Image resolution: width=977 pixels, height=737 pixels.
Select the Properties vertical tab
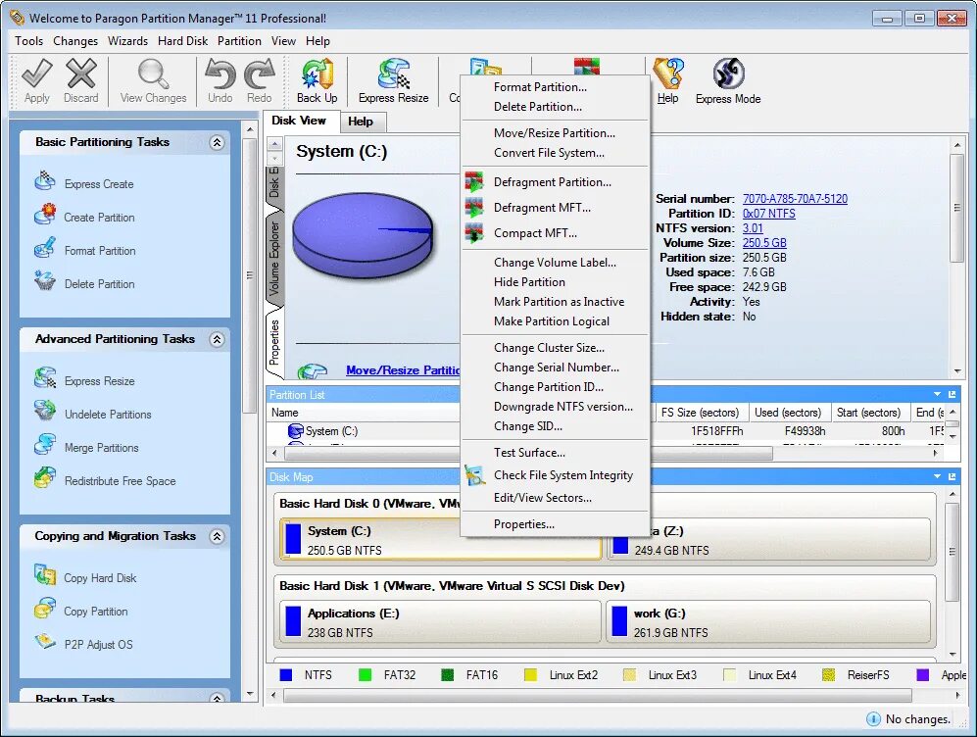pos(274,341)
